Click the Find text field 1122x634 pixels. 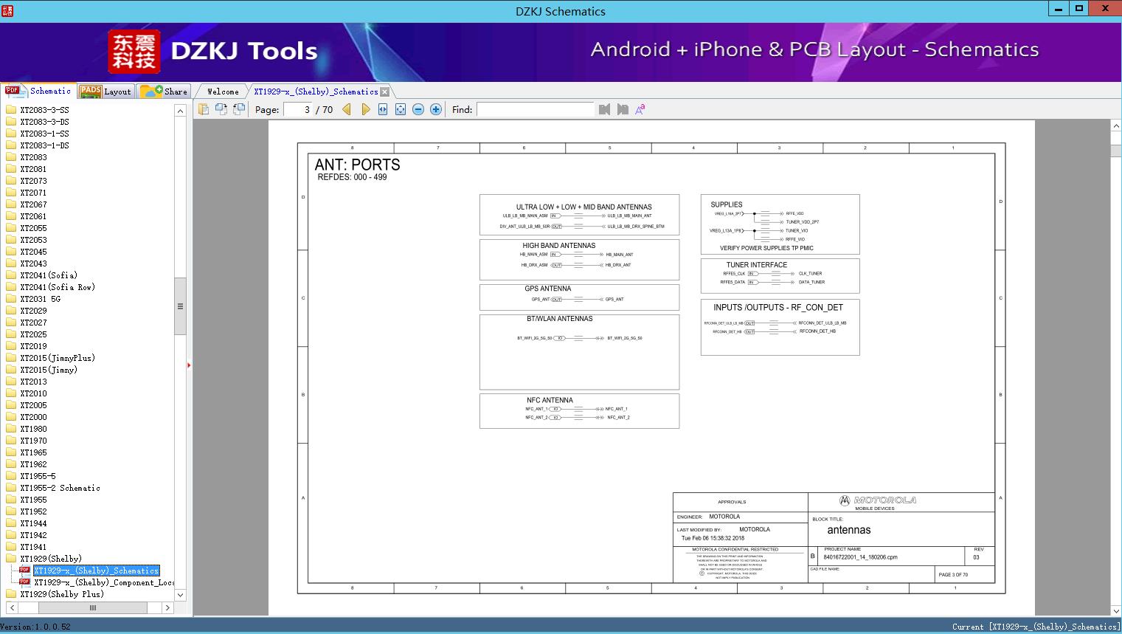point(536,109)
